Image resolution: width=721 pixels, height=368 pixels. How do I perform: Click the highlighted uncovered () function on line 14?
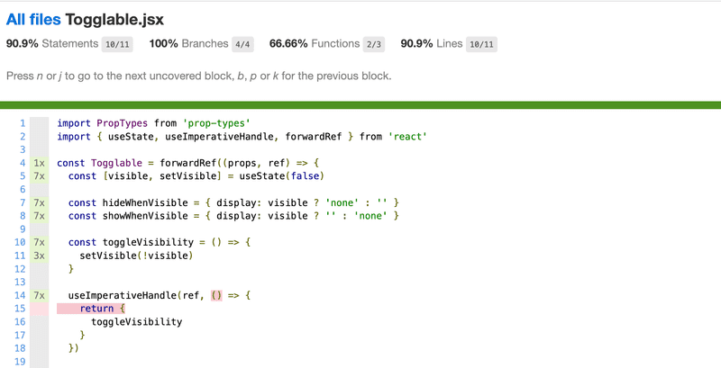click(216, 295)
